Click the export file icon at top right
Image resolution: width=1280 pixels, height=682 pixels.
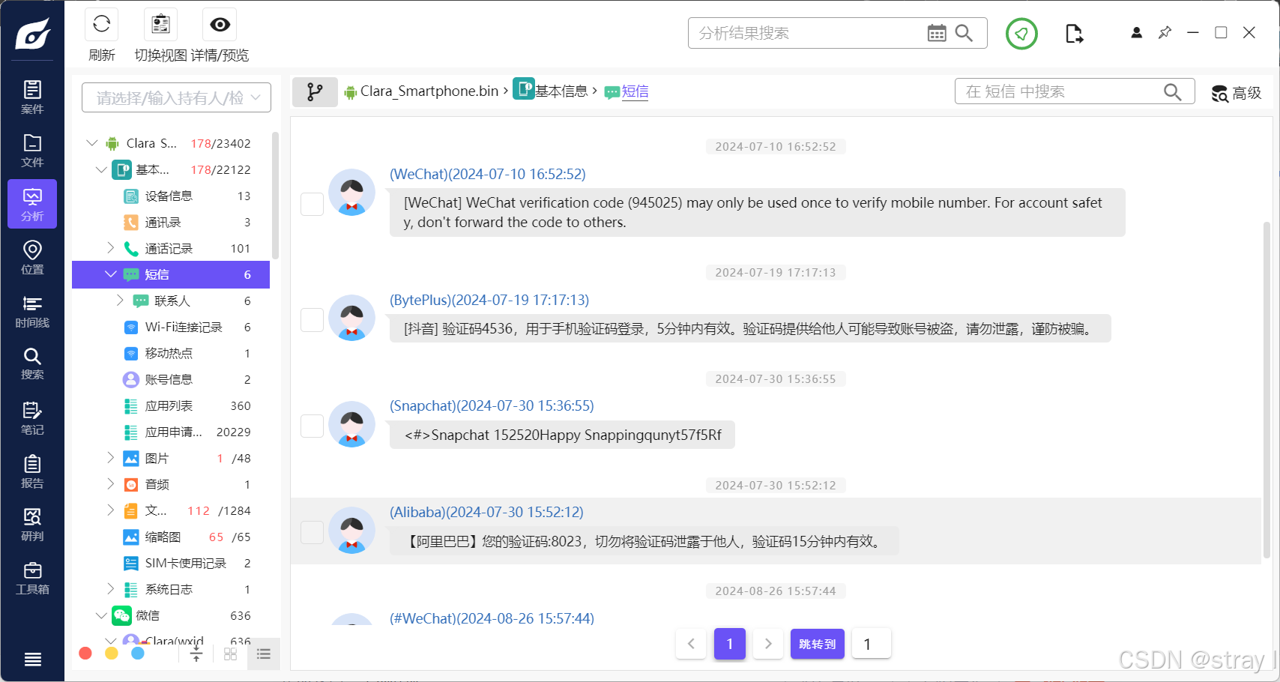(x=1074, y=33)
